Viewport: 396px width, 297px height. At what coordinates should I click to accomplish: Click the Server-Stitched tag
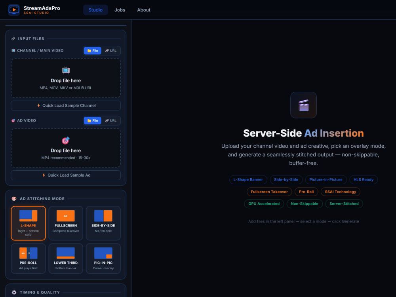pyautogui.click(x=344, y=204)
